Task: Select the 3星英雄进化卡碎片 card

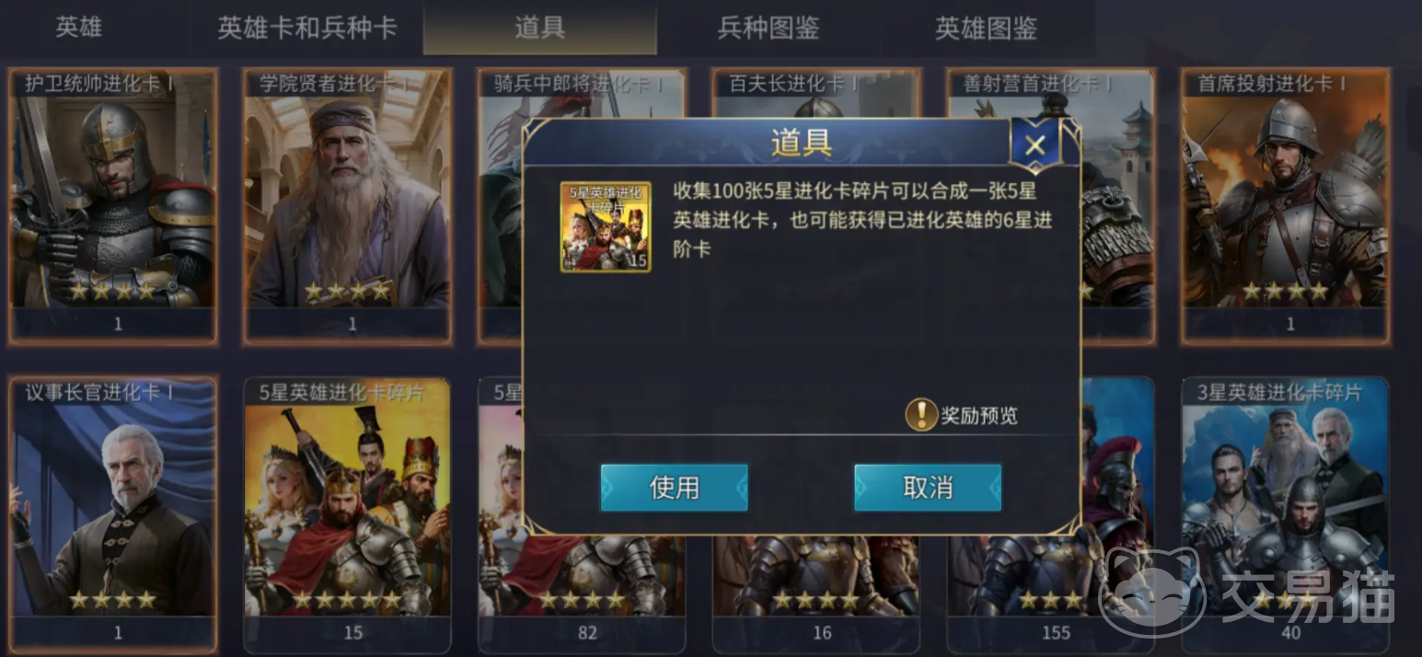Action: (1285, 513)
